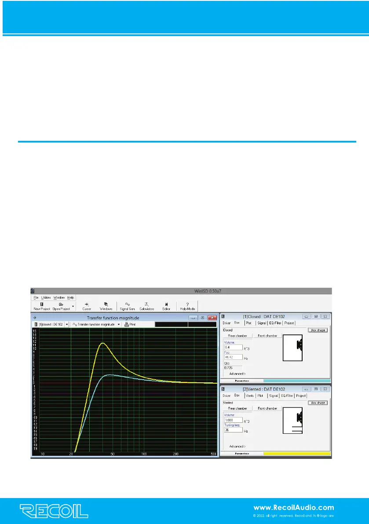Expand the [1]closed : DE102 project selector
This screenshot has width=369, height=524.
tap(67, 325)
